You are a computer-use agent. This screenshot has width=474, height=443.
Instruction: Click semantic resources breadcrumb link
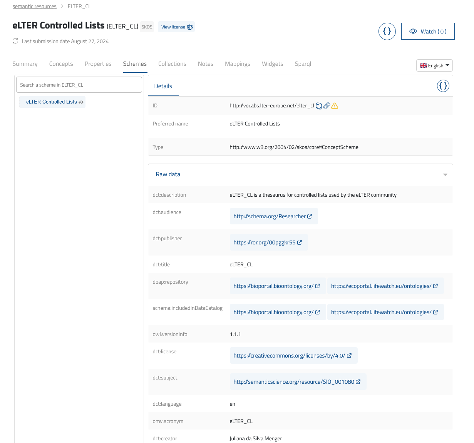pyautogui.click(x=35, y=7)
